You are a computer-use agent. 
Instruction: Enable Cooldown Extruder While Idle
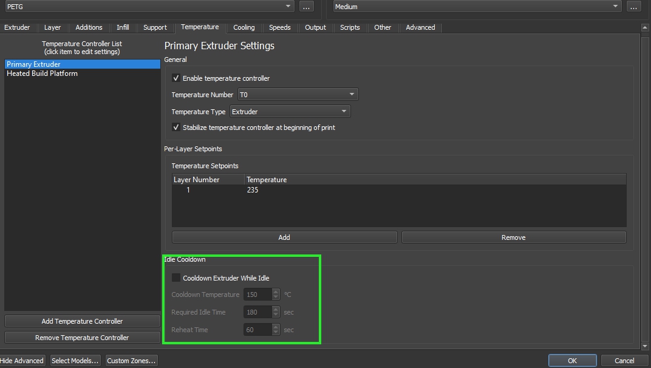coord(176,278)
